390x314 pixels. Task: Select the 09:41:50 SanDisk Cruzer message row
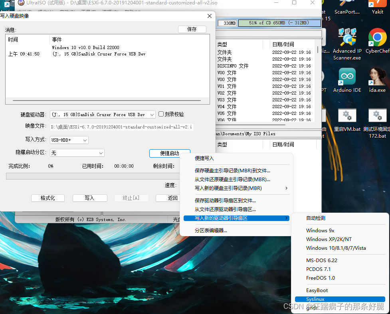click(77, 54)
